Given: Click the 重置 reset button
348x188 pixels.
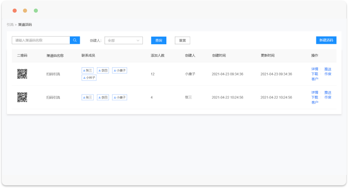Looking at the screenshot, I should coord(182,40).
